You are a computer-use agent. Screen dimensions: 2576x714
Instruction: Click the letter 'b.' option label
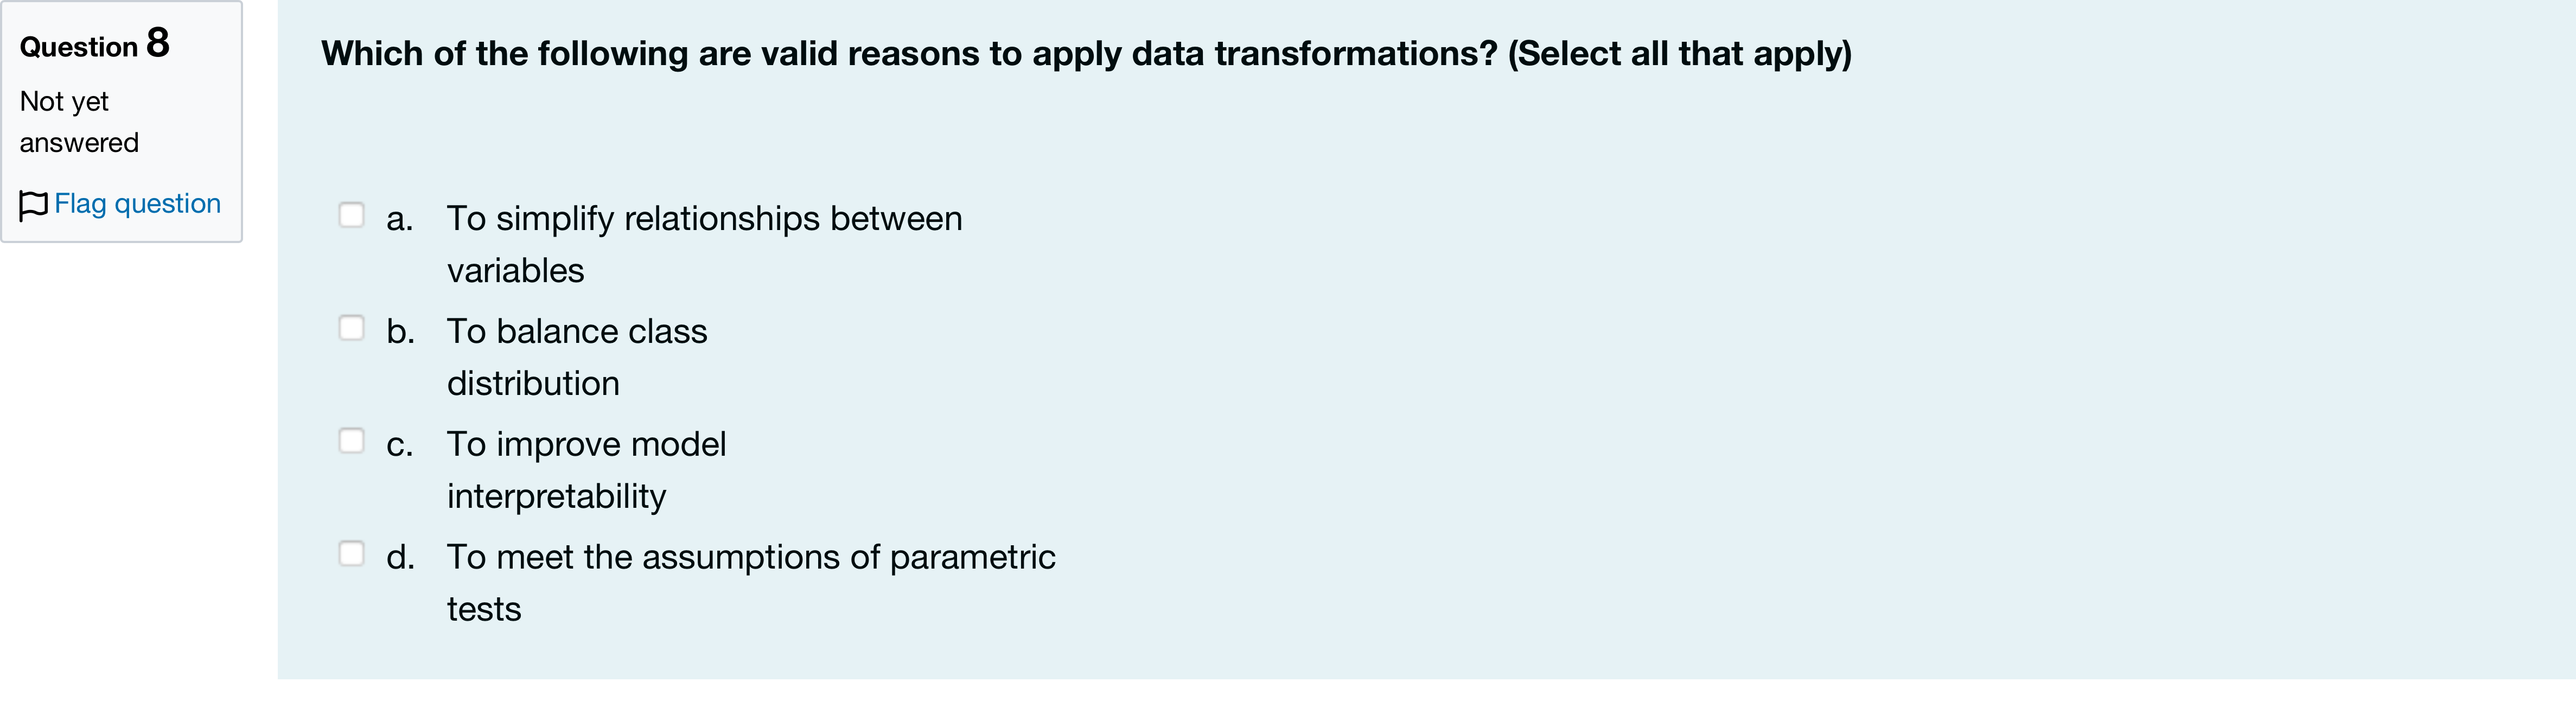click(x=401, y=331)
